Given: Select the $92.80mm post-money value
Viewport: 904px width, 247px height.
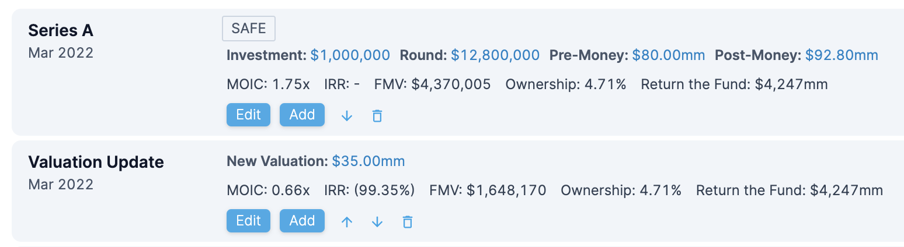Looking at the screenshot, I should (842, 55).
